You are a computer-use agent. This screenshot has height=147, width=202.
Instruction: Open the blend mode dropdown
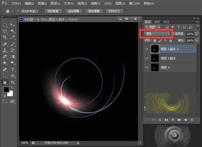point(157,34)
